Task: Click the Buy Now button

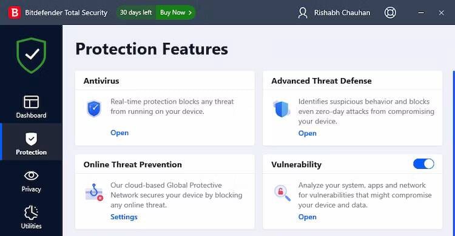Action: pyautogui.click(x=176, y=13)
